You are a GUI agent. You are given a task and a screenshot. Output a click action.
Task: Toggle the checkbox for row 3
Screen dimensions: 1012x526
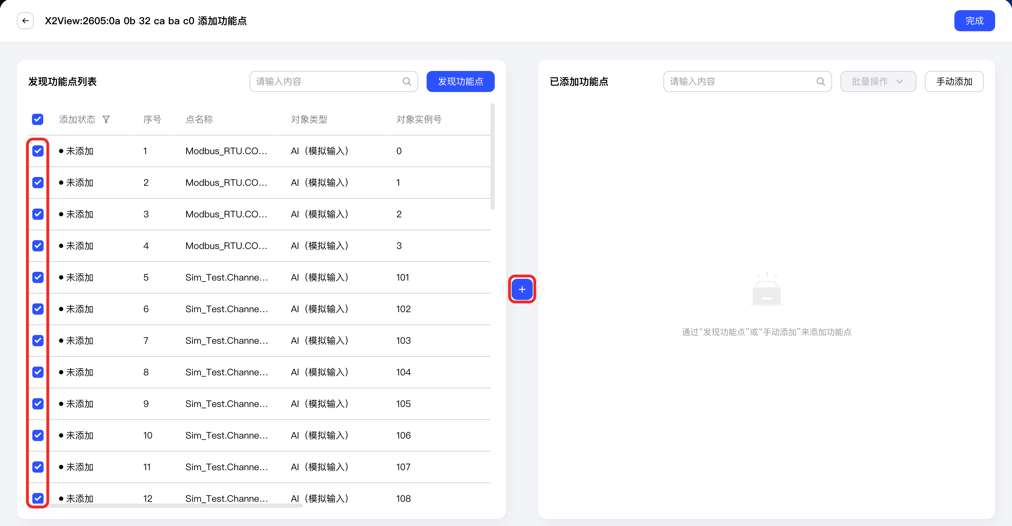(x=38, y=214)
